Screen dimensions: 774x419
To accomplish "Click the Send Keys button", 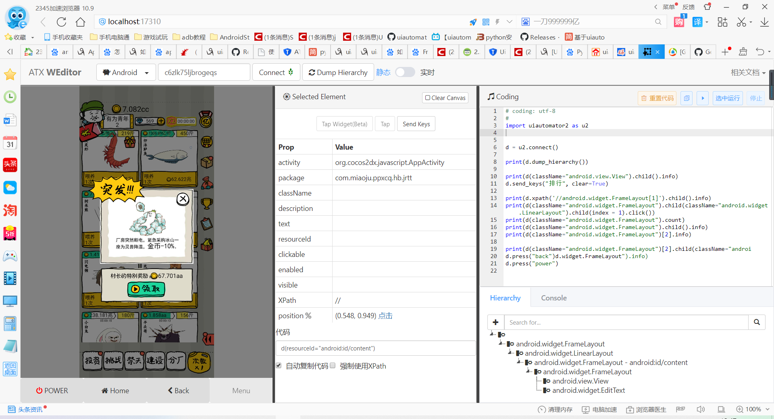I will point(416,124).
